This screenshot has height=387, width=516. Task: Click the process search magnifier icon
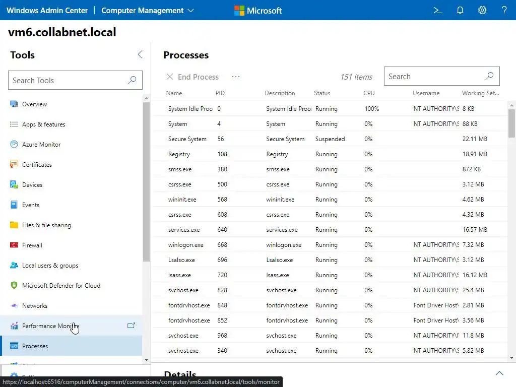click(489, 77)
